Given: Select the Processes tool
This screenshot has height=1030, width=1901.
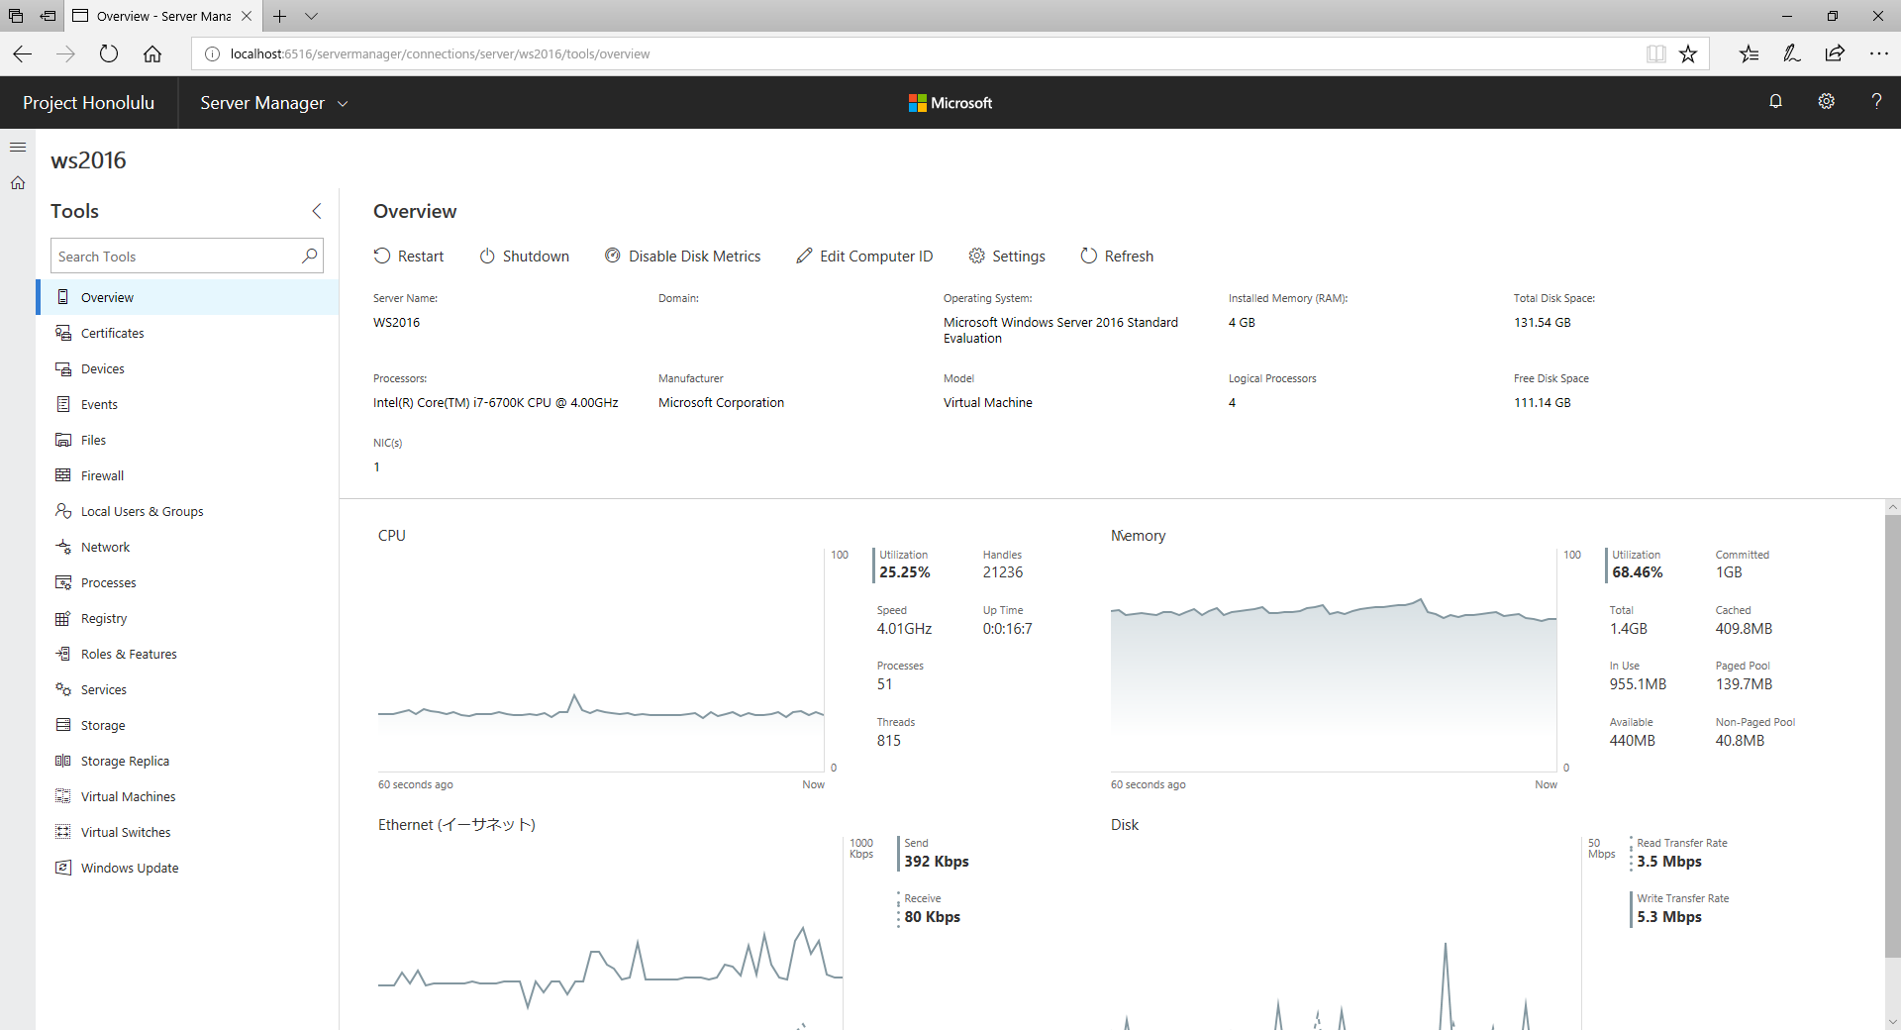Looking at the screenshot, I should (108, 582).
